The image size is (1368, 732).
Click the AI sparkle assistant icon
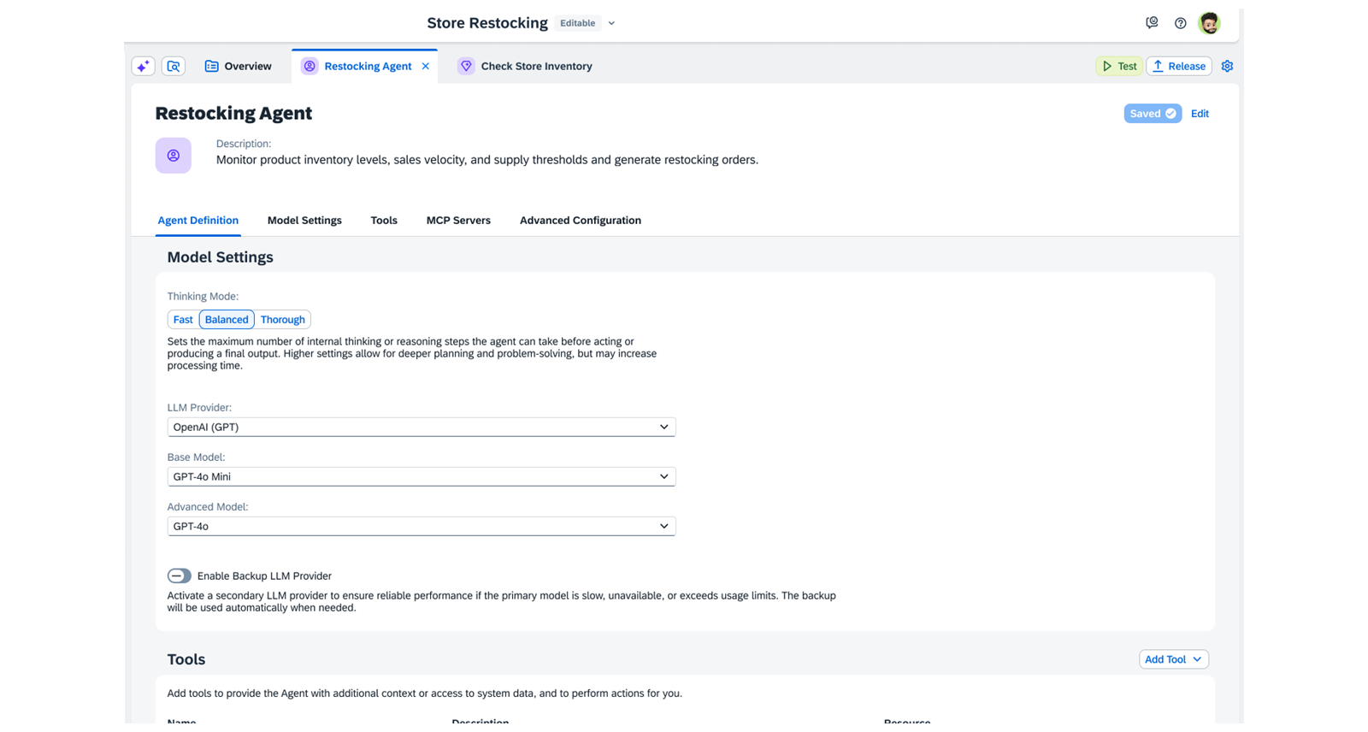click(x=143, y=66)
